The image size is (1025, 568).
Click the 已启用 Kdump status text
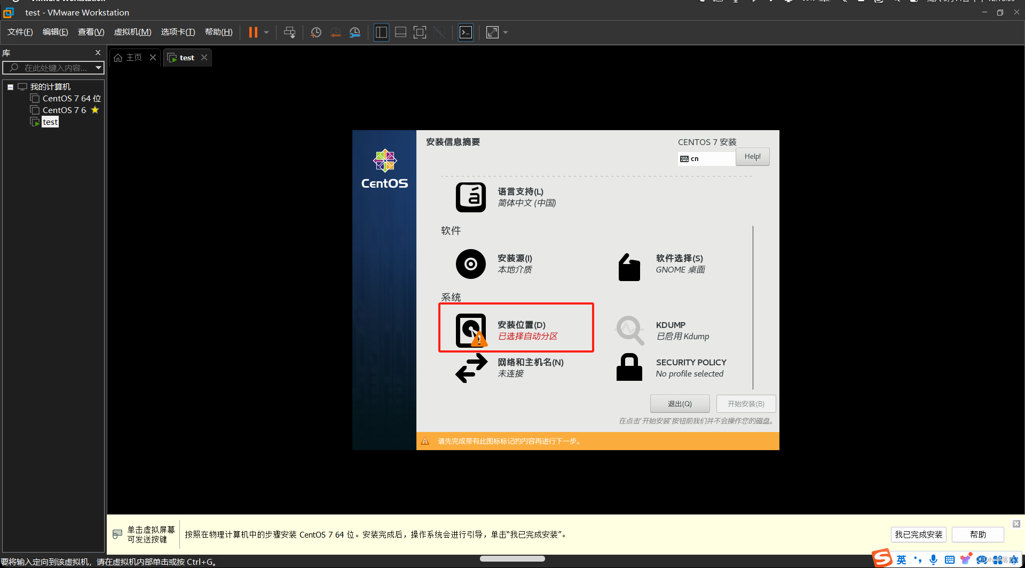point(683,337)
